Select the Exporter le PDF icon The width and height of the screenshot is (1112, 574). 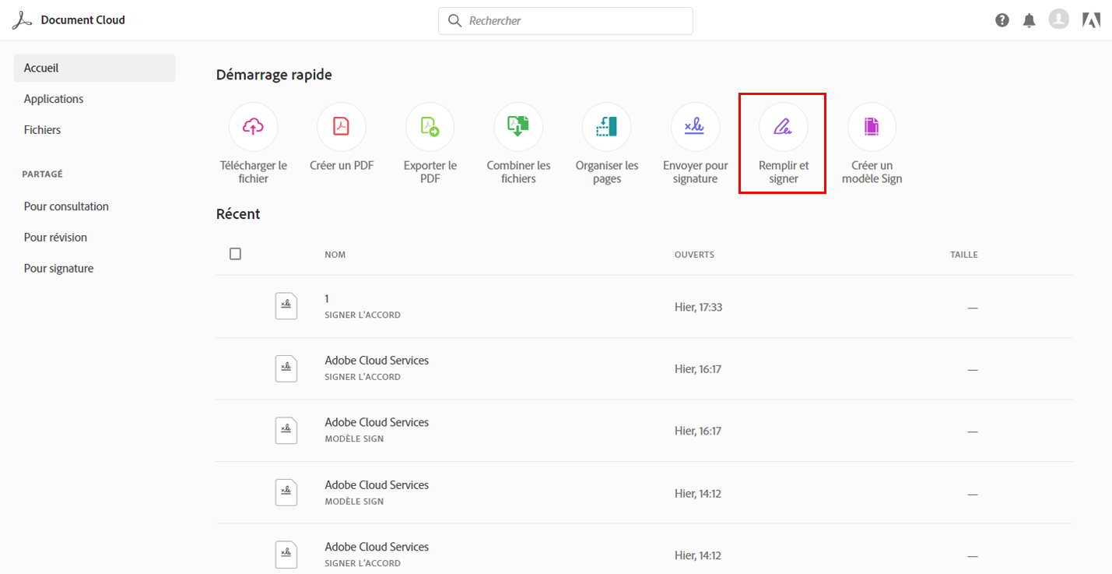430,127
